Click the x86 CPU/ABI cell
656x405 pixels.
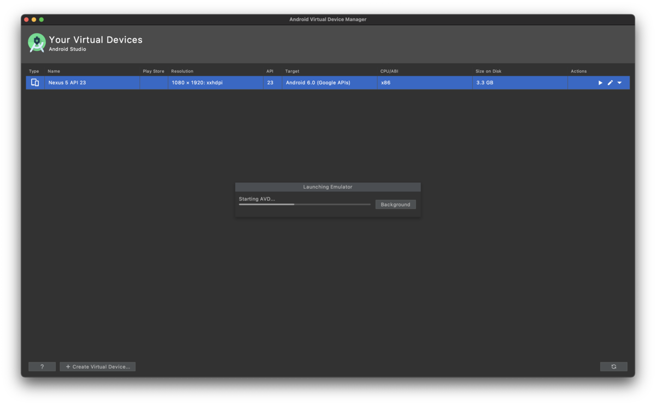click(425, 83)
